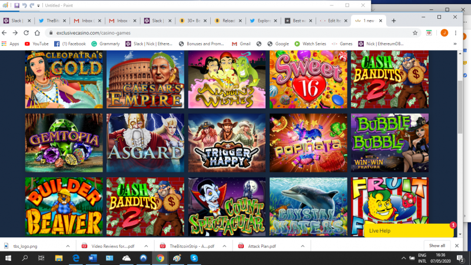Show hidden system tray icons
The image size is (471, 265).
[x=403, y=258]
